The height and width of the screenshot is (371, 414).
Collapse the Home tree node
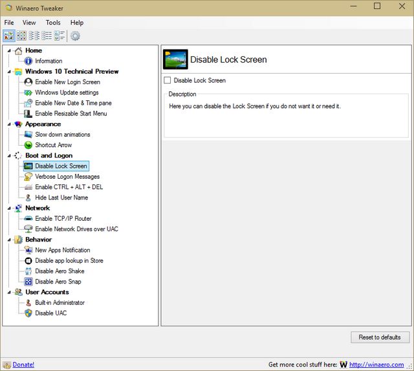[x=9, y=51]
